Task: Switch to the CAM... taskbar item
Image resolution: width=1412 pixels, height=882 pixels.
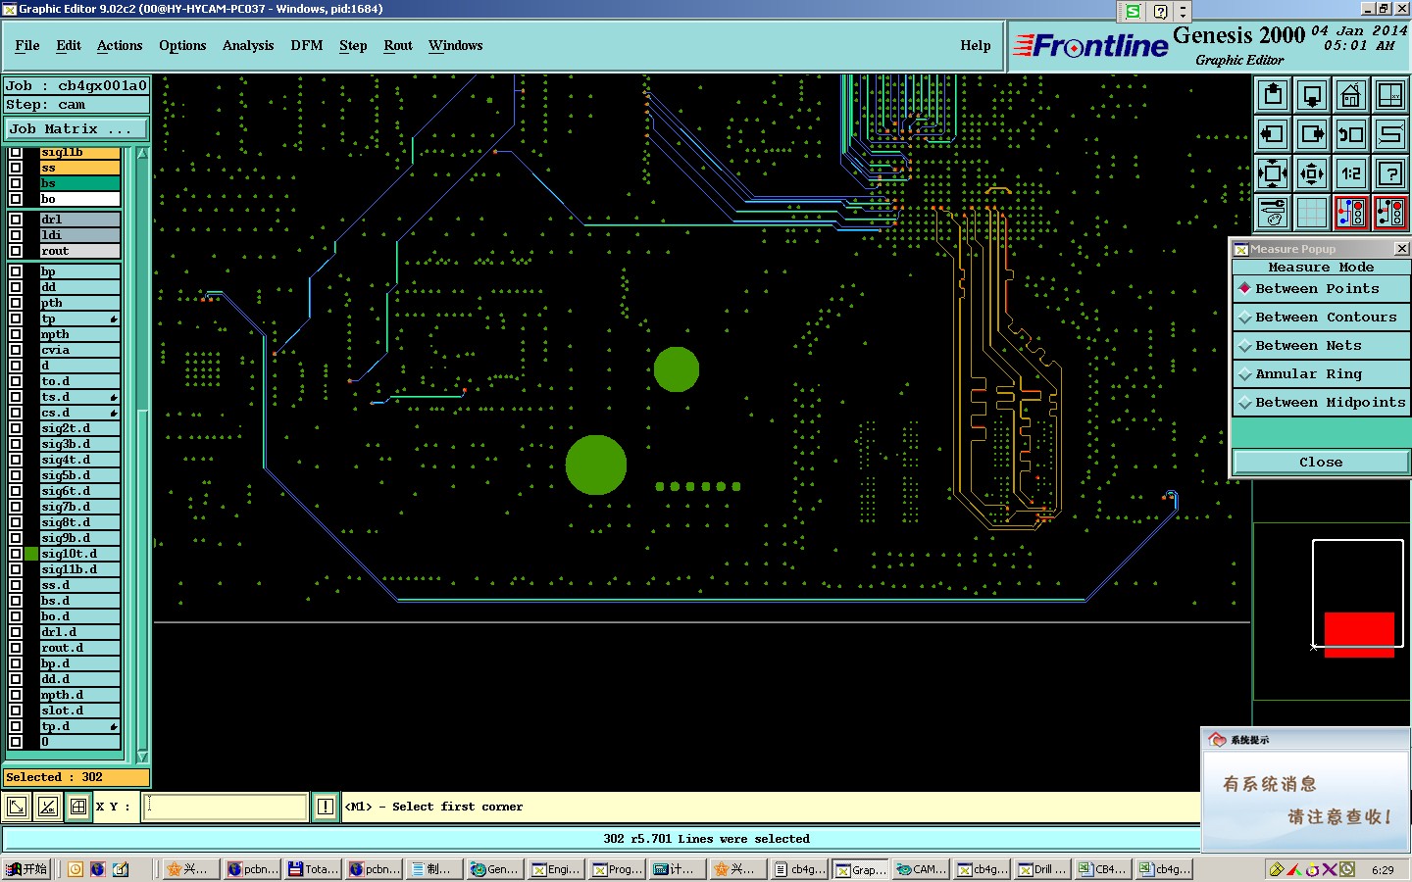Action: click(x=920, y=869)
